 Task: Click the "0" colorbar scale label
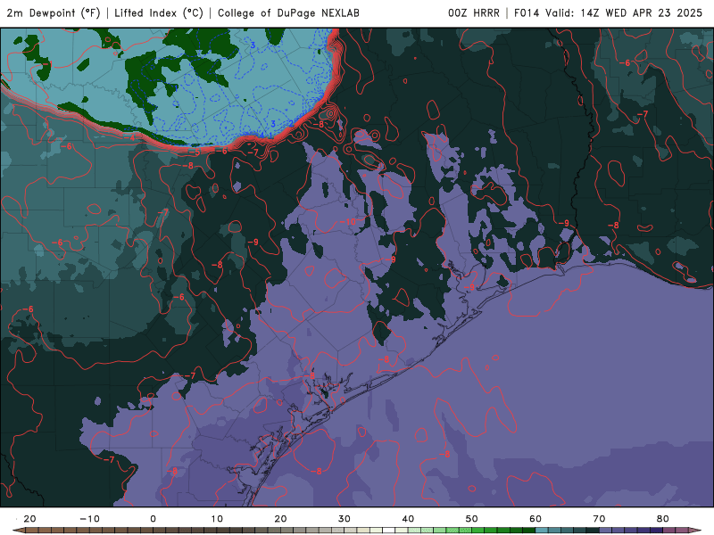[x=153, y=519]
